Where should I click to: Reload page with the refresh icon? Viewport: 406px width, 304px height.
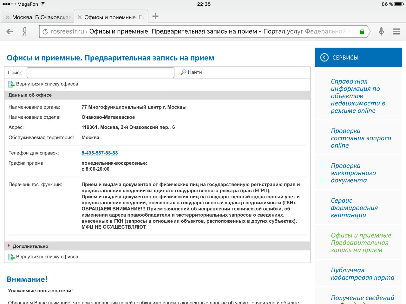click(x=45, y=32)
